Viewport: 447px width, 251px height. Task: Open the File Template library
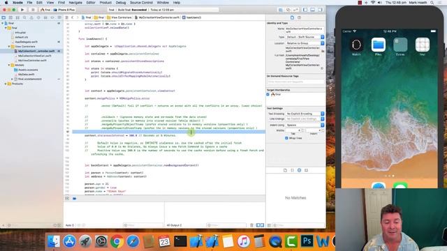pyautogui.click(x=285, y=170)
